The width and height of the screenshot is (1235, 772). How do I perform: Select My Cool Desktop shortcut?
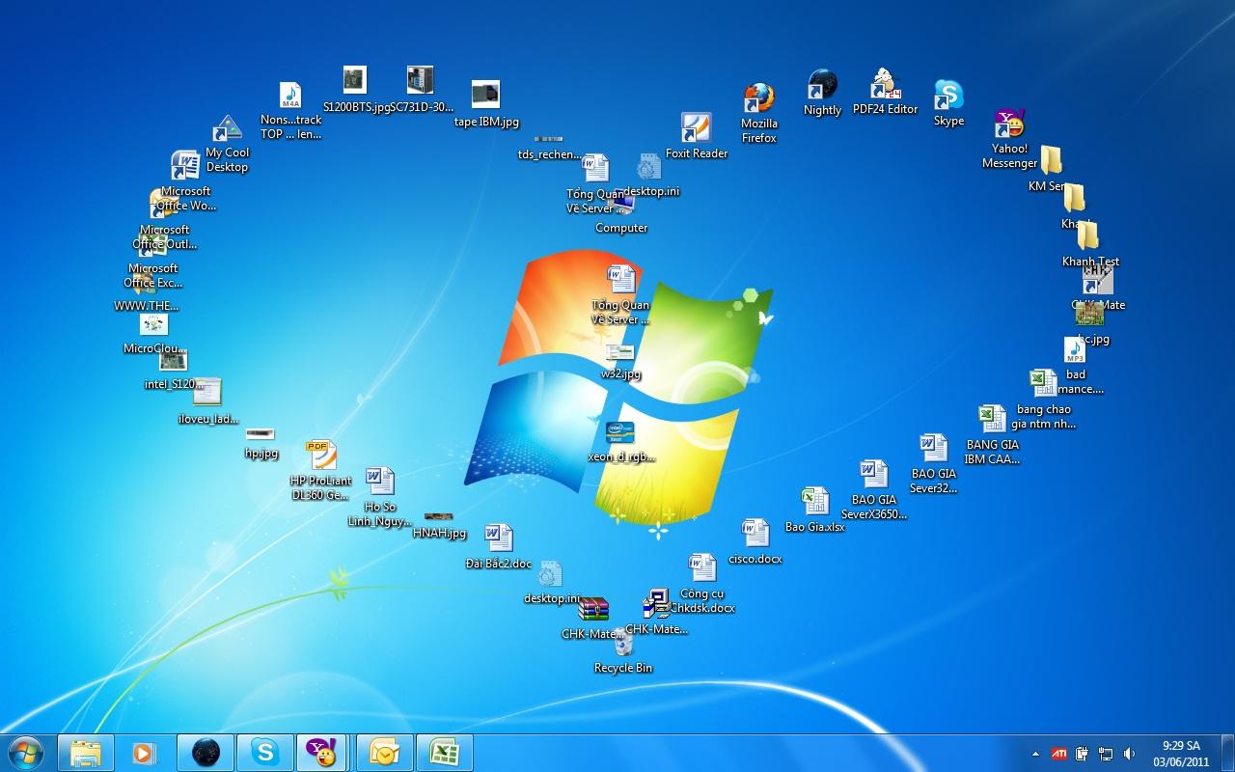pyautogui.click(x=228, y=129)
